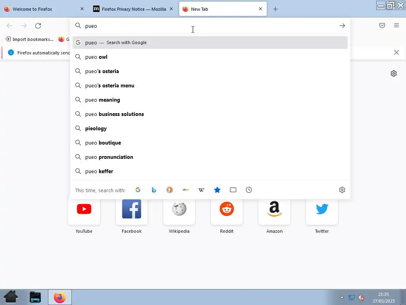Search this time with DuckDuckGo icon
This screenshot has height=305, width=406.
point(170,190)
